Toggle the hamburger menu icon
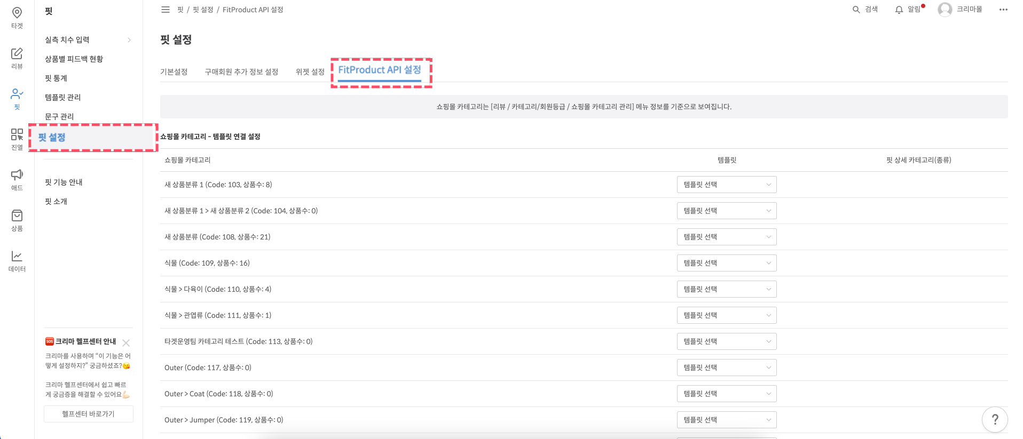Viewport: 1023px width, 439px height. (x=166, y=10)
